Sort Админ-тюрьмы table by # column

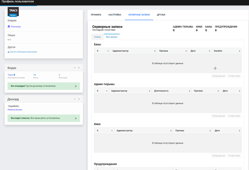[101, 91]
